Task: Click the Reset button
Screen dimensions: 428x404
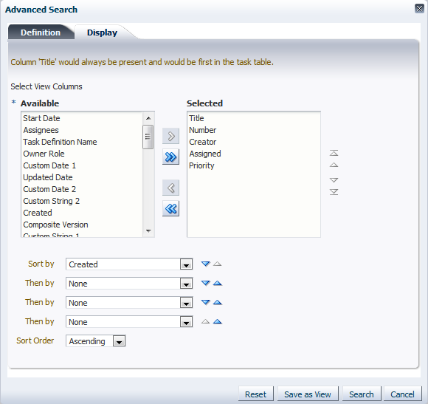Action: pyautogui.click(x=255, y=394)
